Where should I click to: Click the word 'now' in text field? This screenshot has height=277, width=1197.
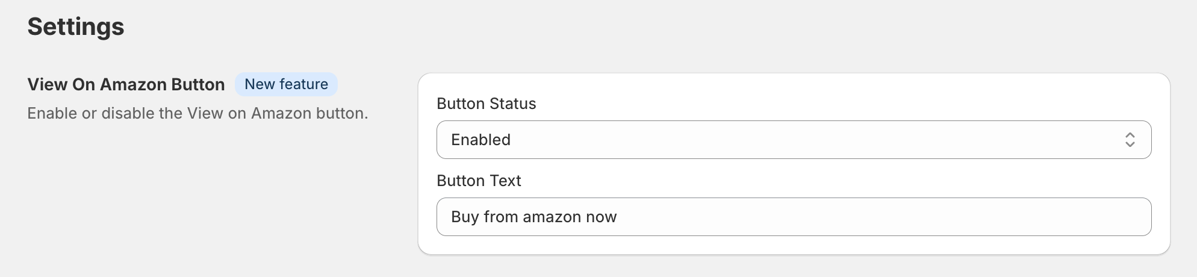click(x=601, y=217)
